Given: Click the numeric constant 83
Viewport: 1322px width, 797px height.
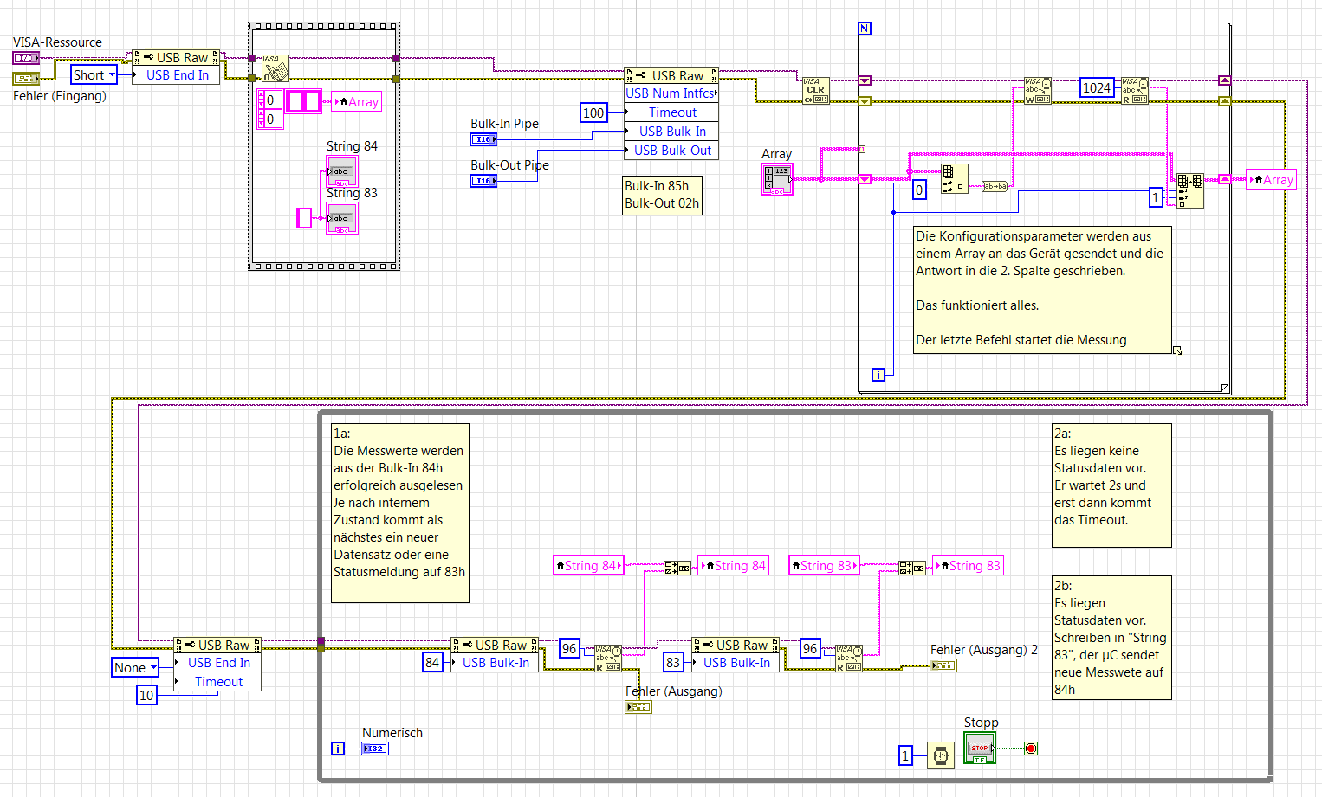Looking at the screenshot, I should click(x=673, y=663).
